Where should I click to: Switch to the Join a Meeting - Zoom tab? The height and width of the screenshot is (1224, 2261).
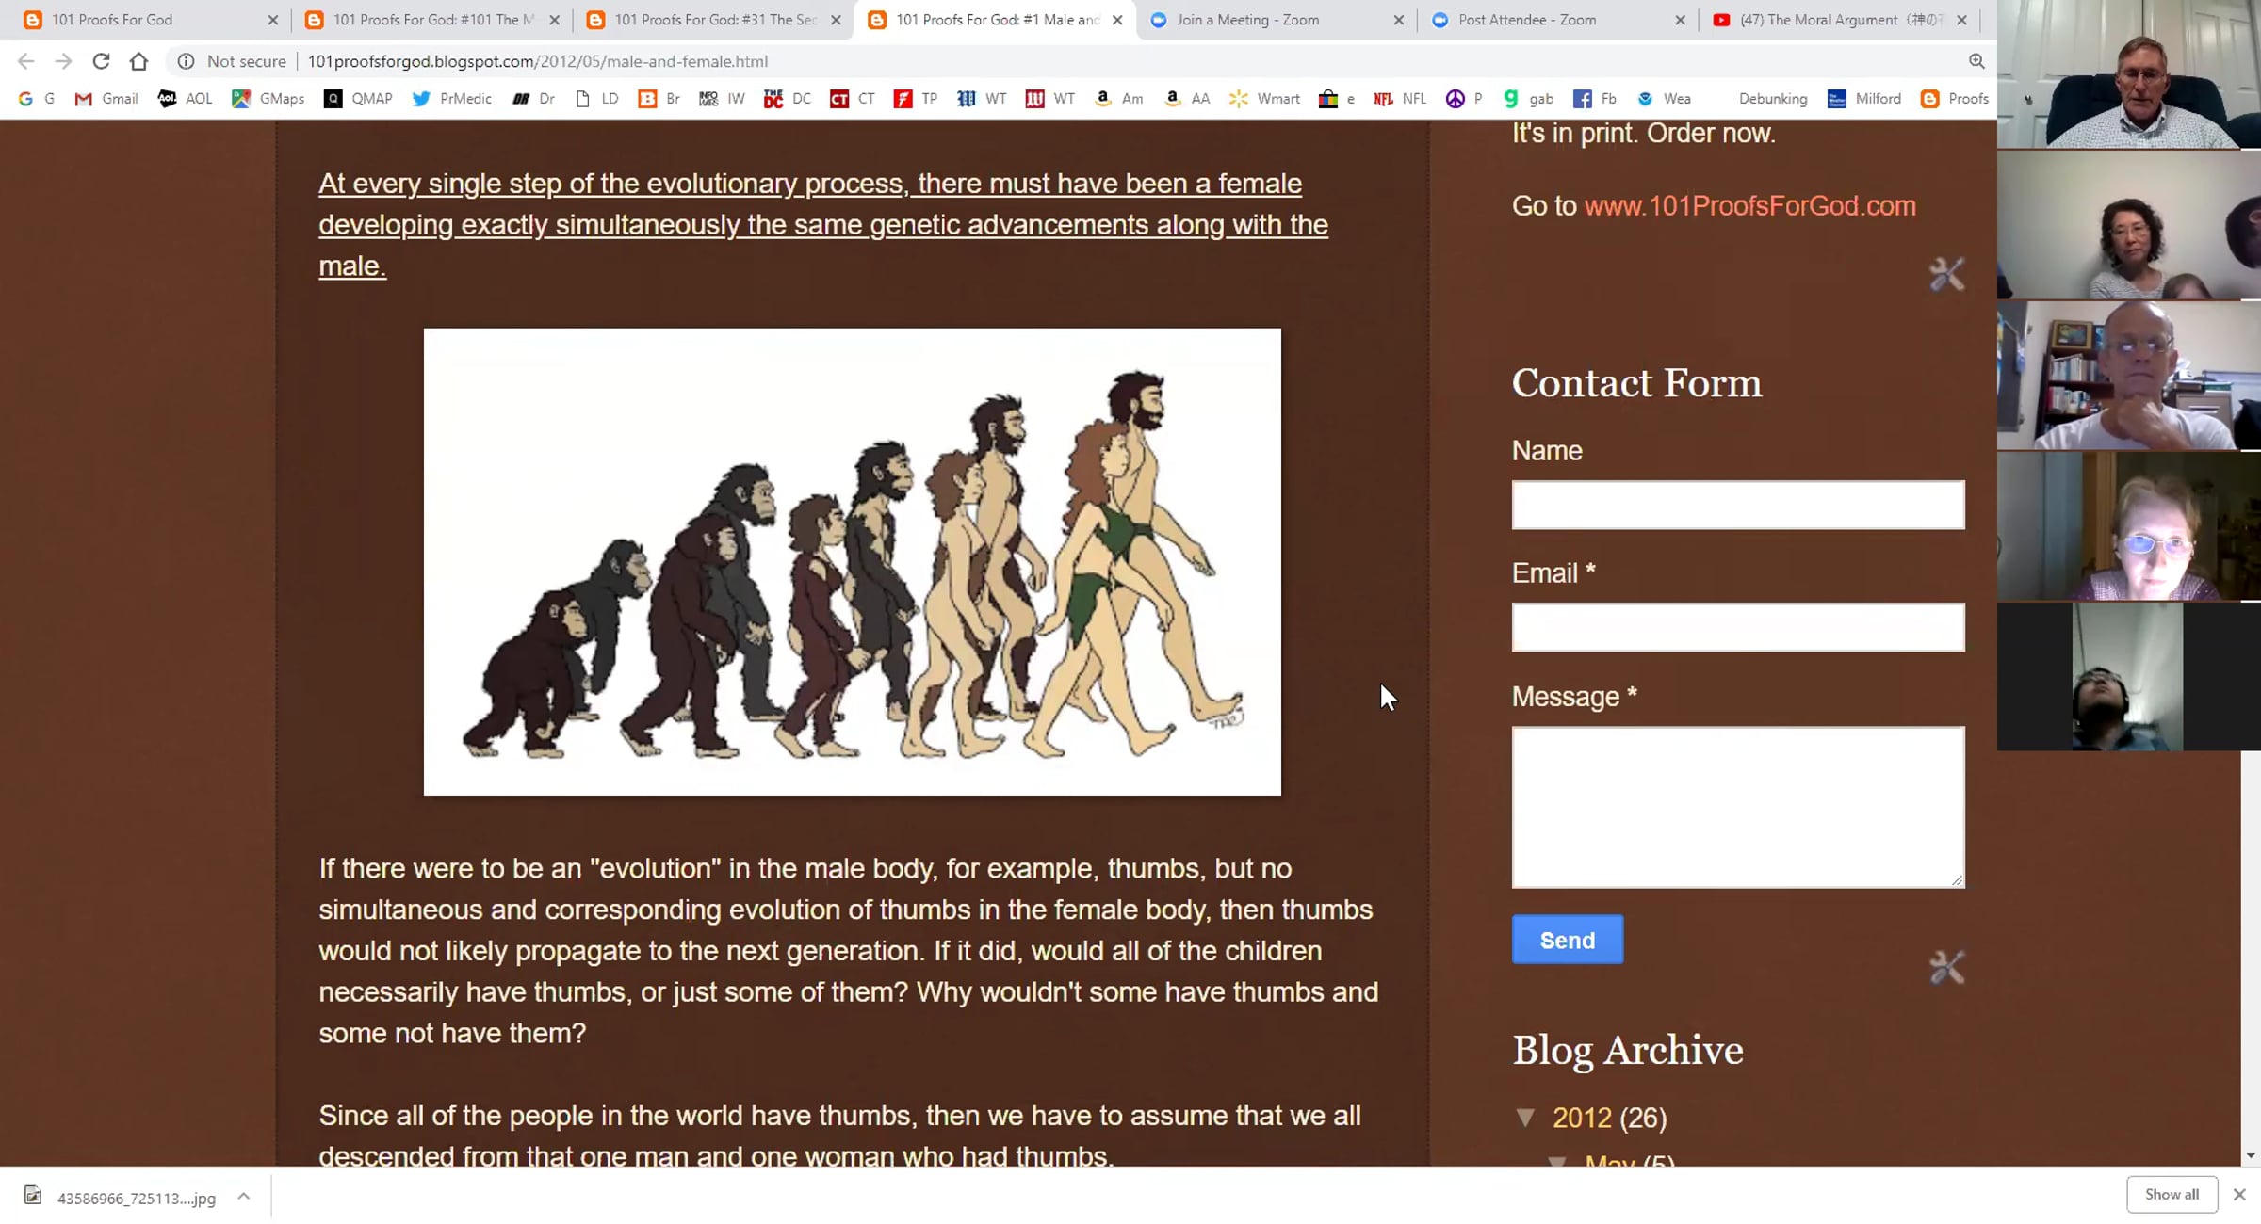[x=1277, y=20]
